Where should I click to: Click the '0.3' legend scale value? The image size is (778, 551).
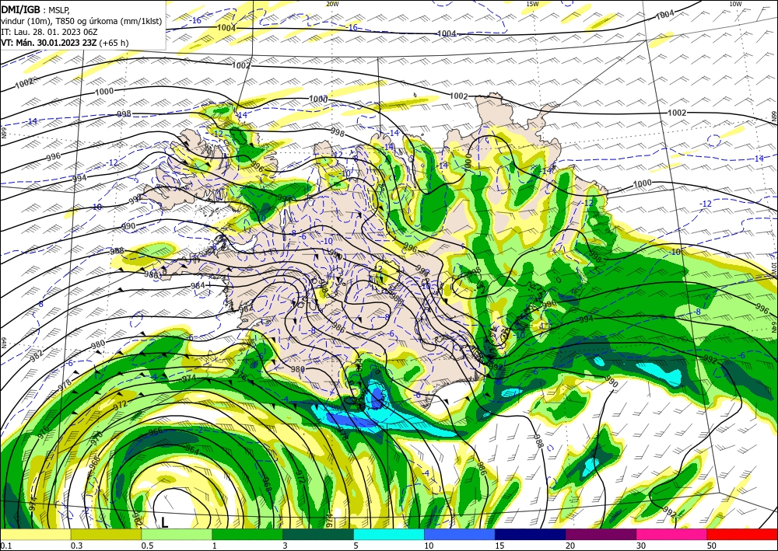click(76, 546)
